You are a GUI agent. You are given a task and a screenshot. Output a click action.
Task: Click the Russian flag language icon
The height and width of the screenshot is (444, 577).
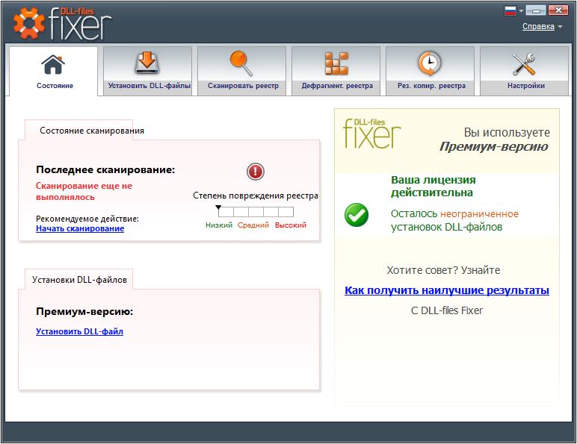(510, 10)
